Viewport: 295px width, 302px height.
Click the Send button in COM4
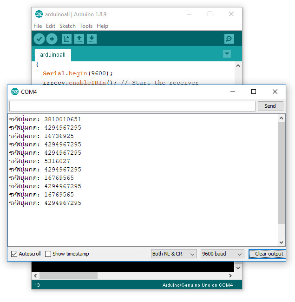(x=270, y=106)
